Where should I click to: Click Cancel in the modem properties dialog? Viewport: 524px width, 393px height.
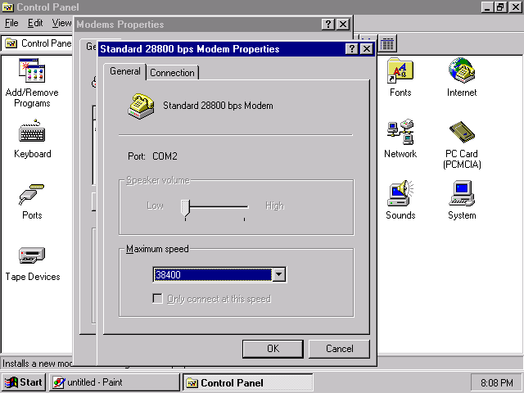point(339,349)
